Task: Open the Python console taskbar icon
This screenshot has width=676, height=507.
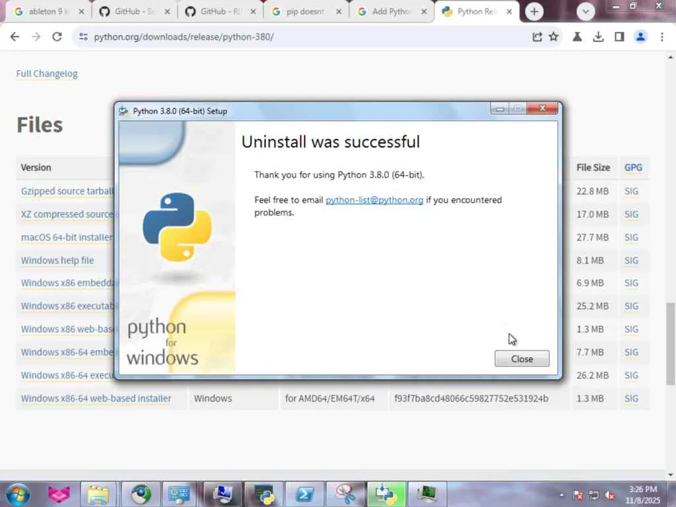Action: click(263, 494)
